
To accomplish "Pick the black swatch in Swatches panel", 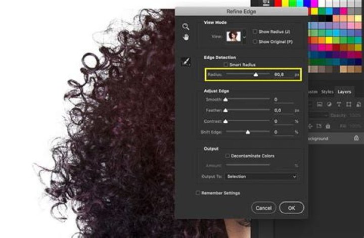I will (329, 18).
